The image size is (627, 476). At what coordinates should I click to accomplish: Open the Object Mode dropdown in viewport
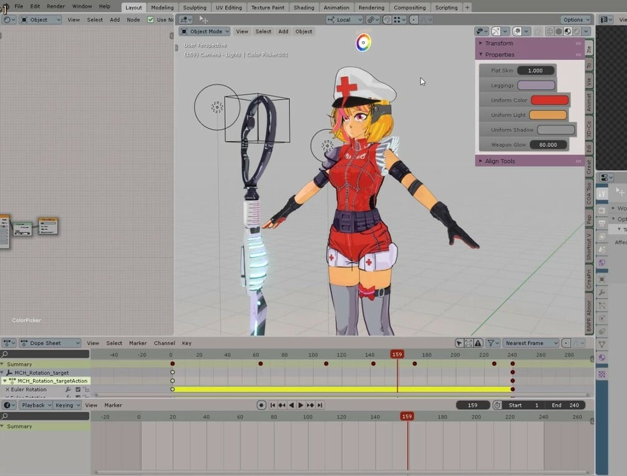click(x=205, y=31)
